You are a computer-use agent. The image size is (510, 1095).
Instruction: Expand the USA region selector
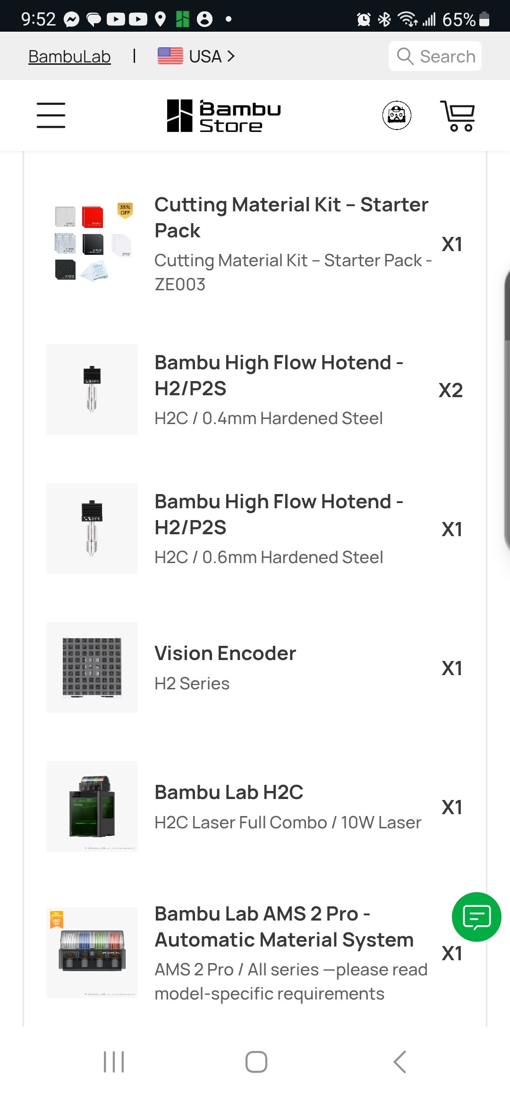pyautogui.click(x=212, y=56)
